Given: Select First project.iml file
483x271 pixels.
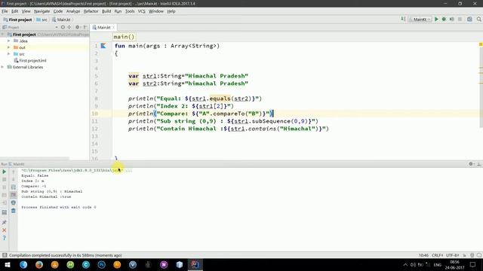Looking at the screenshot, I should click(30, 60).
